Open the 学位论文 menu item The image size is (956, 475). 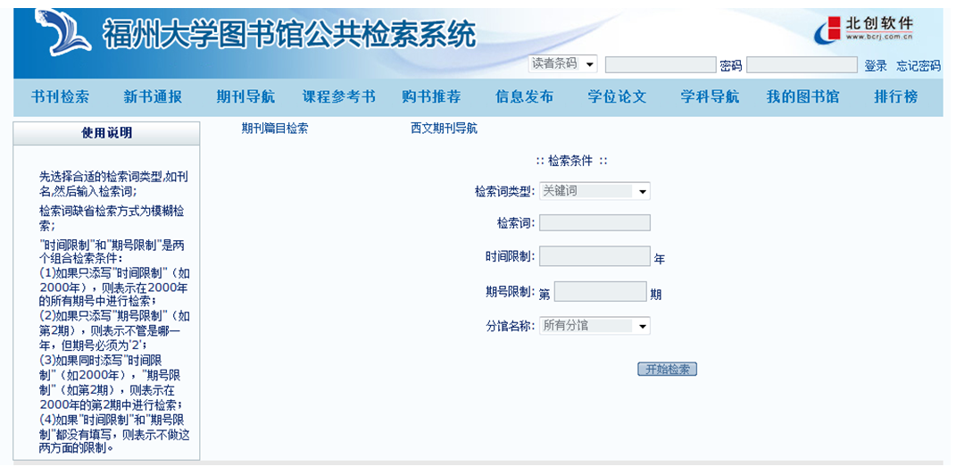(617, 97)
